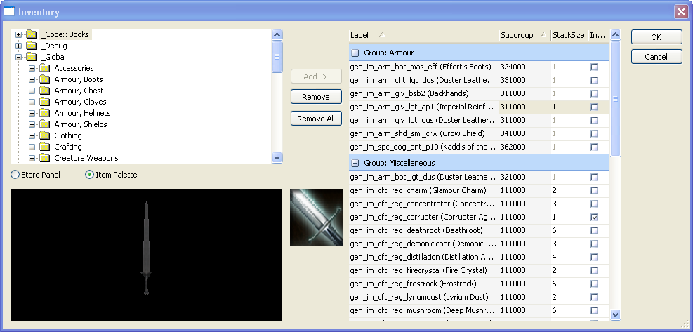Click the _Debug folder icon
693x332 pixels.
(x=31, y=46)
